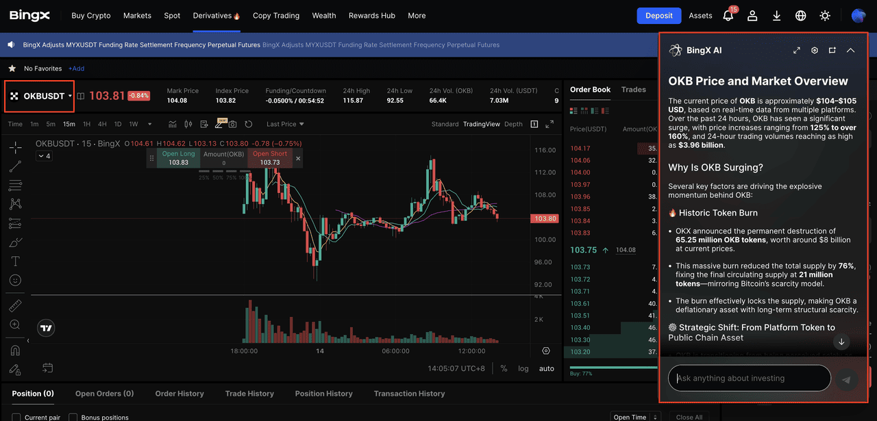Open the language globe icon

[x=800, y=16]
